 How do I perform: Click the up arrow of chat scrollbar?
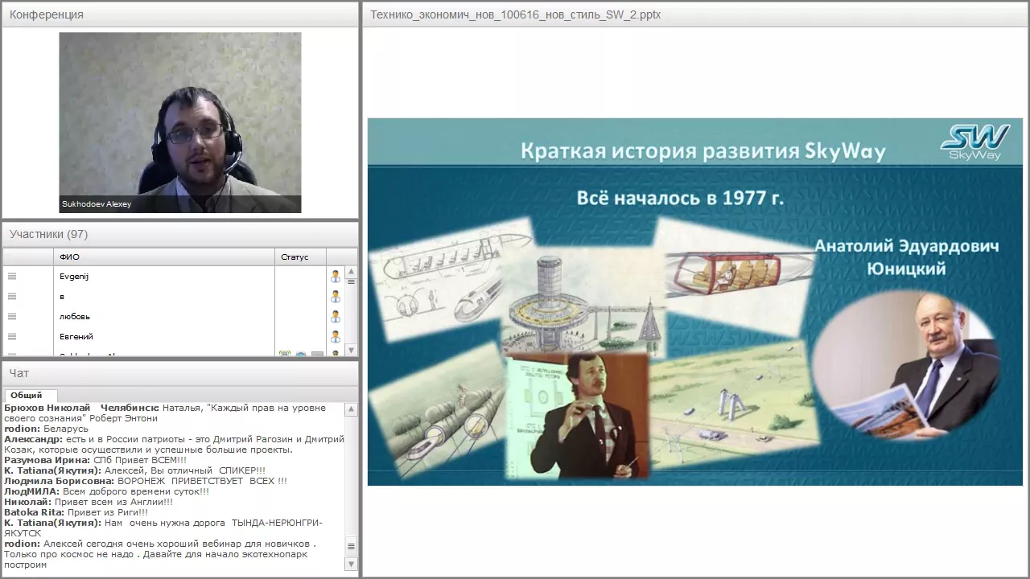coord(351,409)
